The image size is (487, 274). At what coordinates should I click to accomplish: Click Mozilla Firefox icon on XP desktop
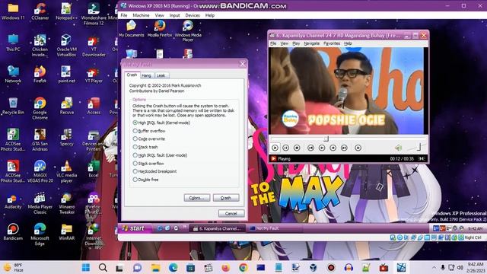click(x=160, y=29)
